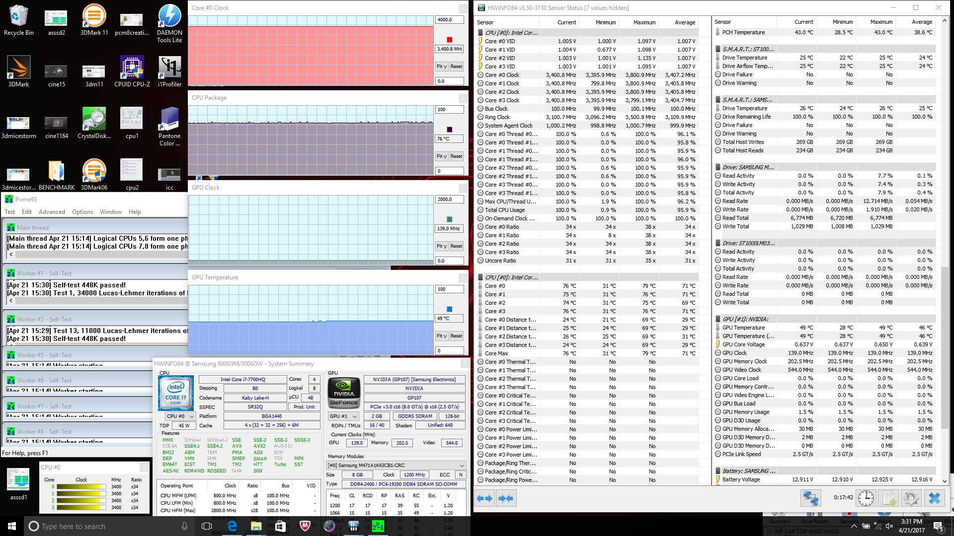Click the collapse columns arrows in HWiNFO
The image size is (954, 536).
pos(506,498)
